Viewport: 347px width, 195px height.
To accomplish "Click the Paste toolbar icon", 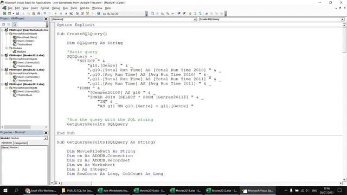I will click(34, 14).
